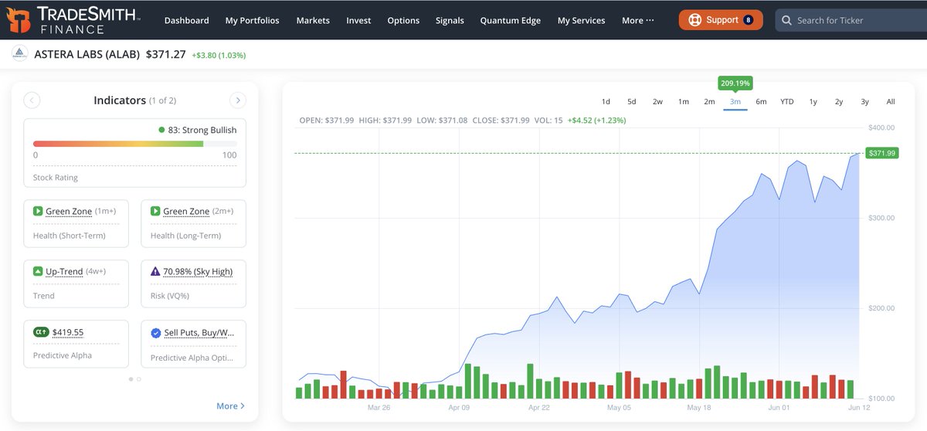Select the first indicators page dot
Image resolution: width=927 pixels, height=431 pixels.
pyautogui.click(x=131, y=379)
